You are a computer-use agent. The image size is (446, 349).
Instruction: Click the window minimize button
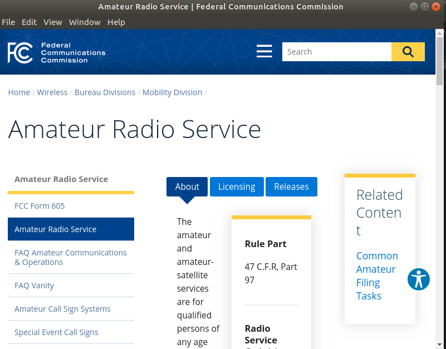coord(414,7)
